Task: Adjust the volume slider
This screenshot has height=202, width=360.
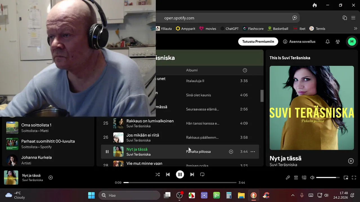Action: [x=328, y=178]
